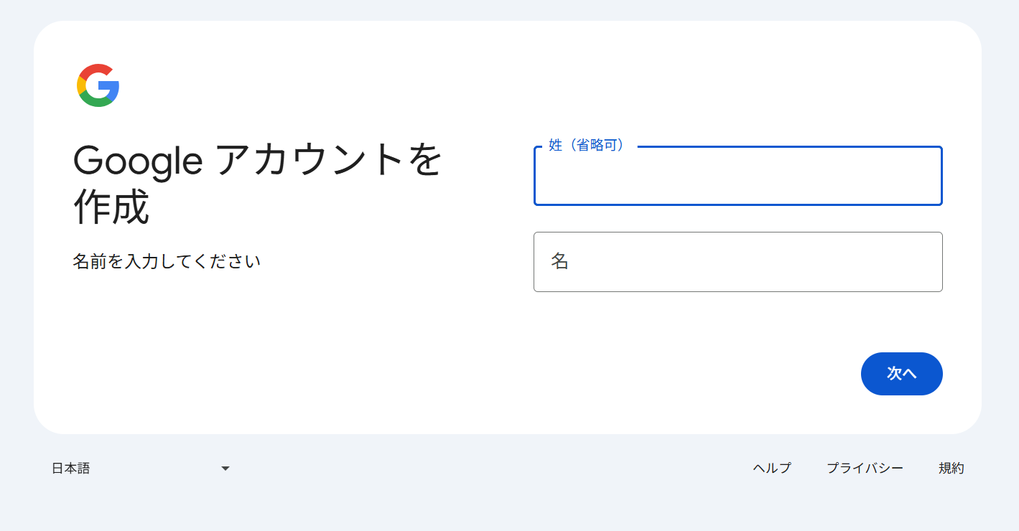This screenshot has height=531, width=1019.
Task: Open the 規約 terms link
Action: pos(951,468)
